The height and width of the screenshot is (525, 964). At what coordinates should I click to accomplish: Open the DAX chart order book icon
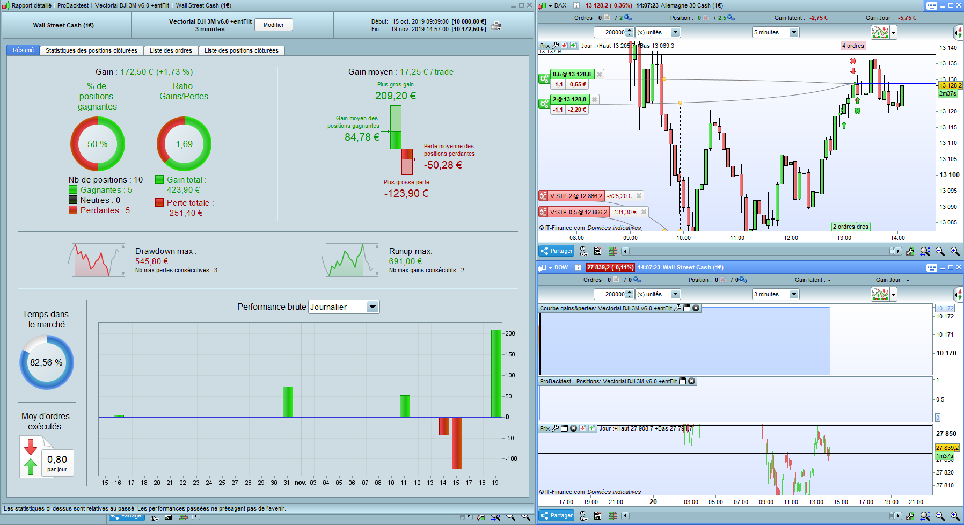pyautogui.click(x=613, y=251)
